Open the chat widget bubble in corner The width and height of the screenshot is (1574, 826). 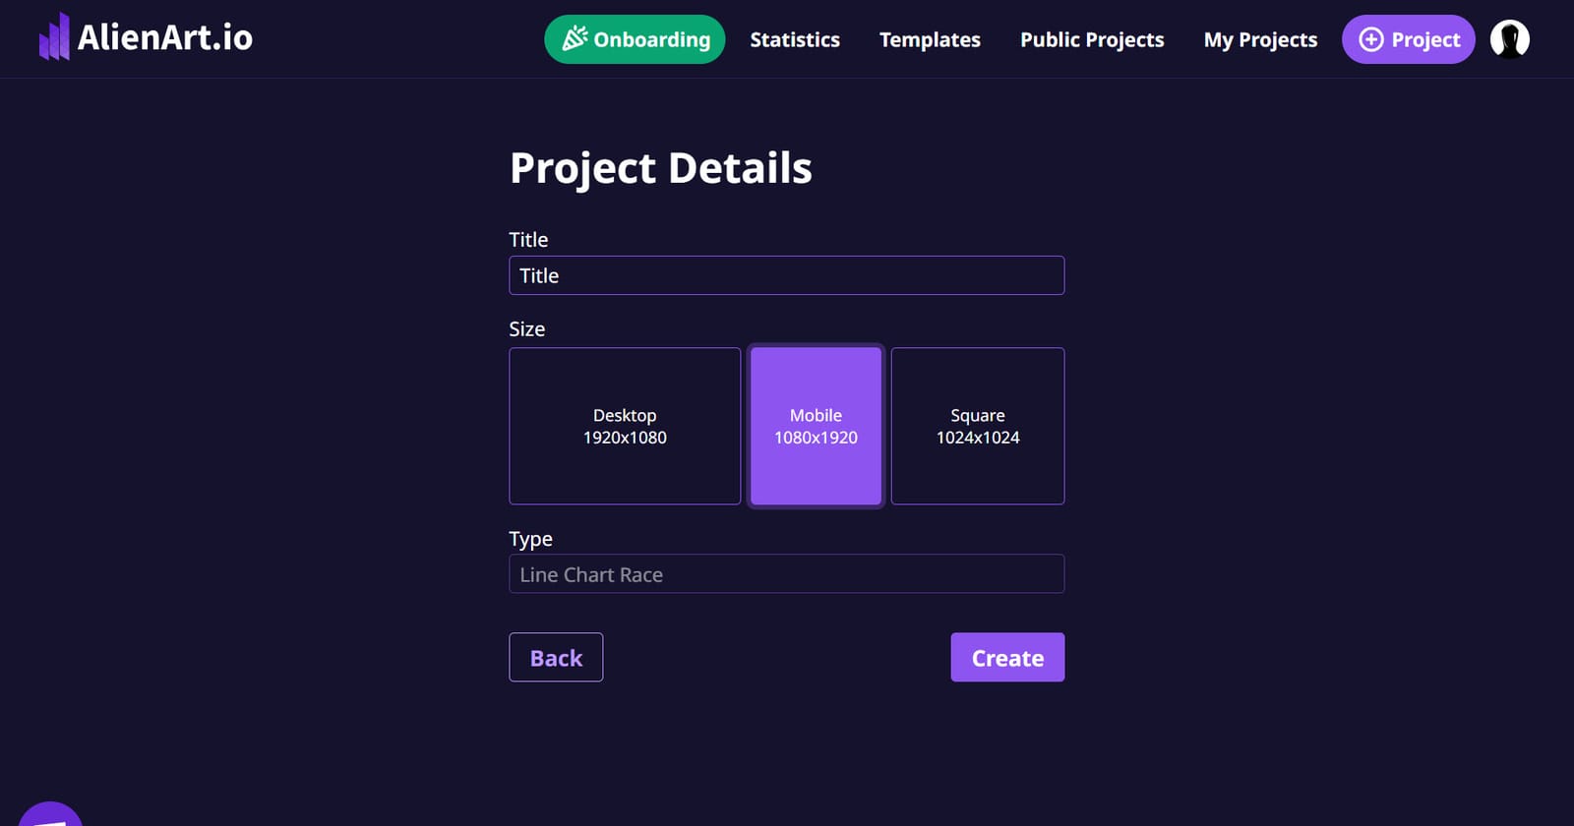click(49, 815)
